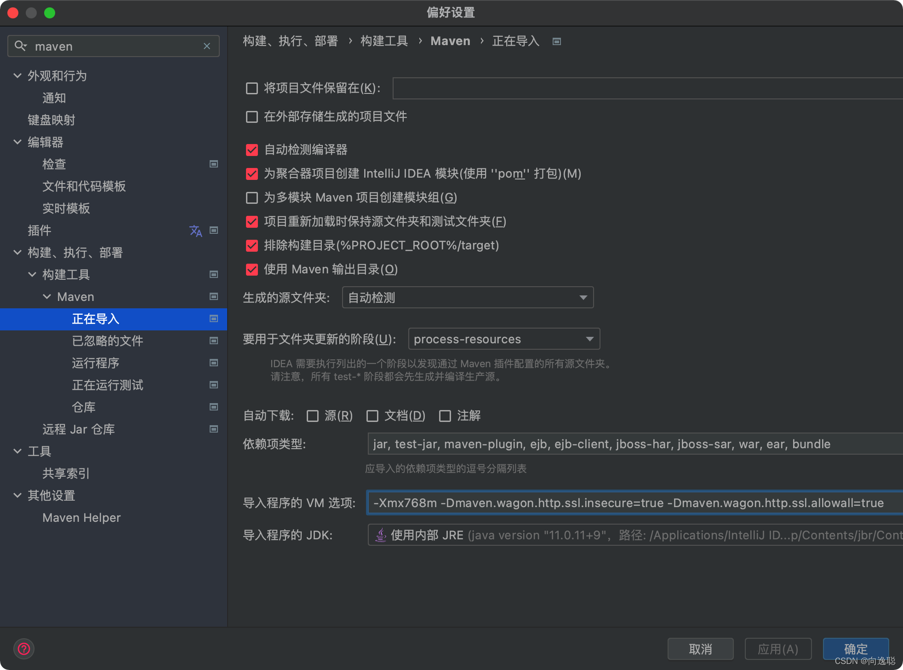Enable auto-download 文档(D) checkbox

[372, 416]
